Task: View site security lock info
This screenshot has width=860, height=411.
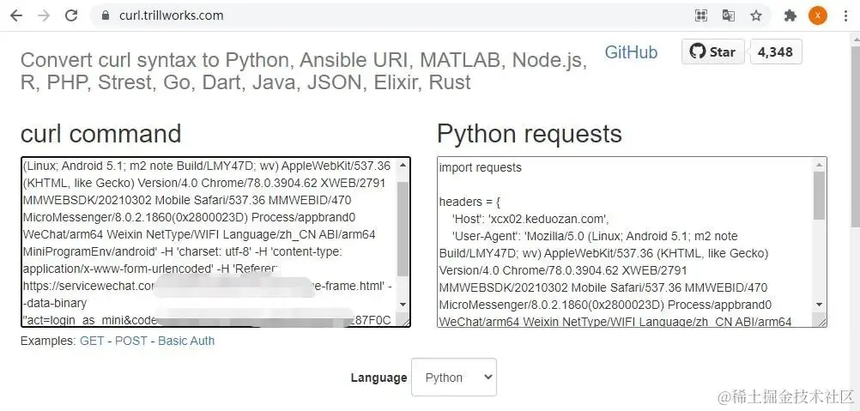Action: tap(106, 15)
